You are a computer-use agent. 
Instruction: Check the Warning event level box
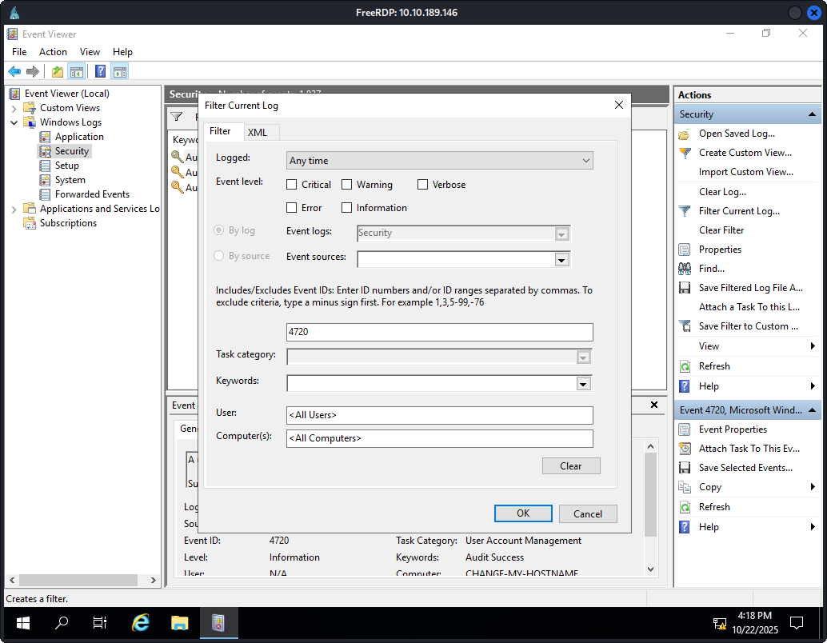pos(346,185)
